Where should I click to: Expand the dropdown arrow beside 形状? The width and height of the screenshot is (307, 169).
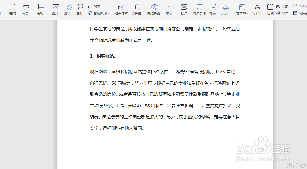click(72, 13)
